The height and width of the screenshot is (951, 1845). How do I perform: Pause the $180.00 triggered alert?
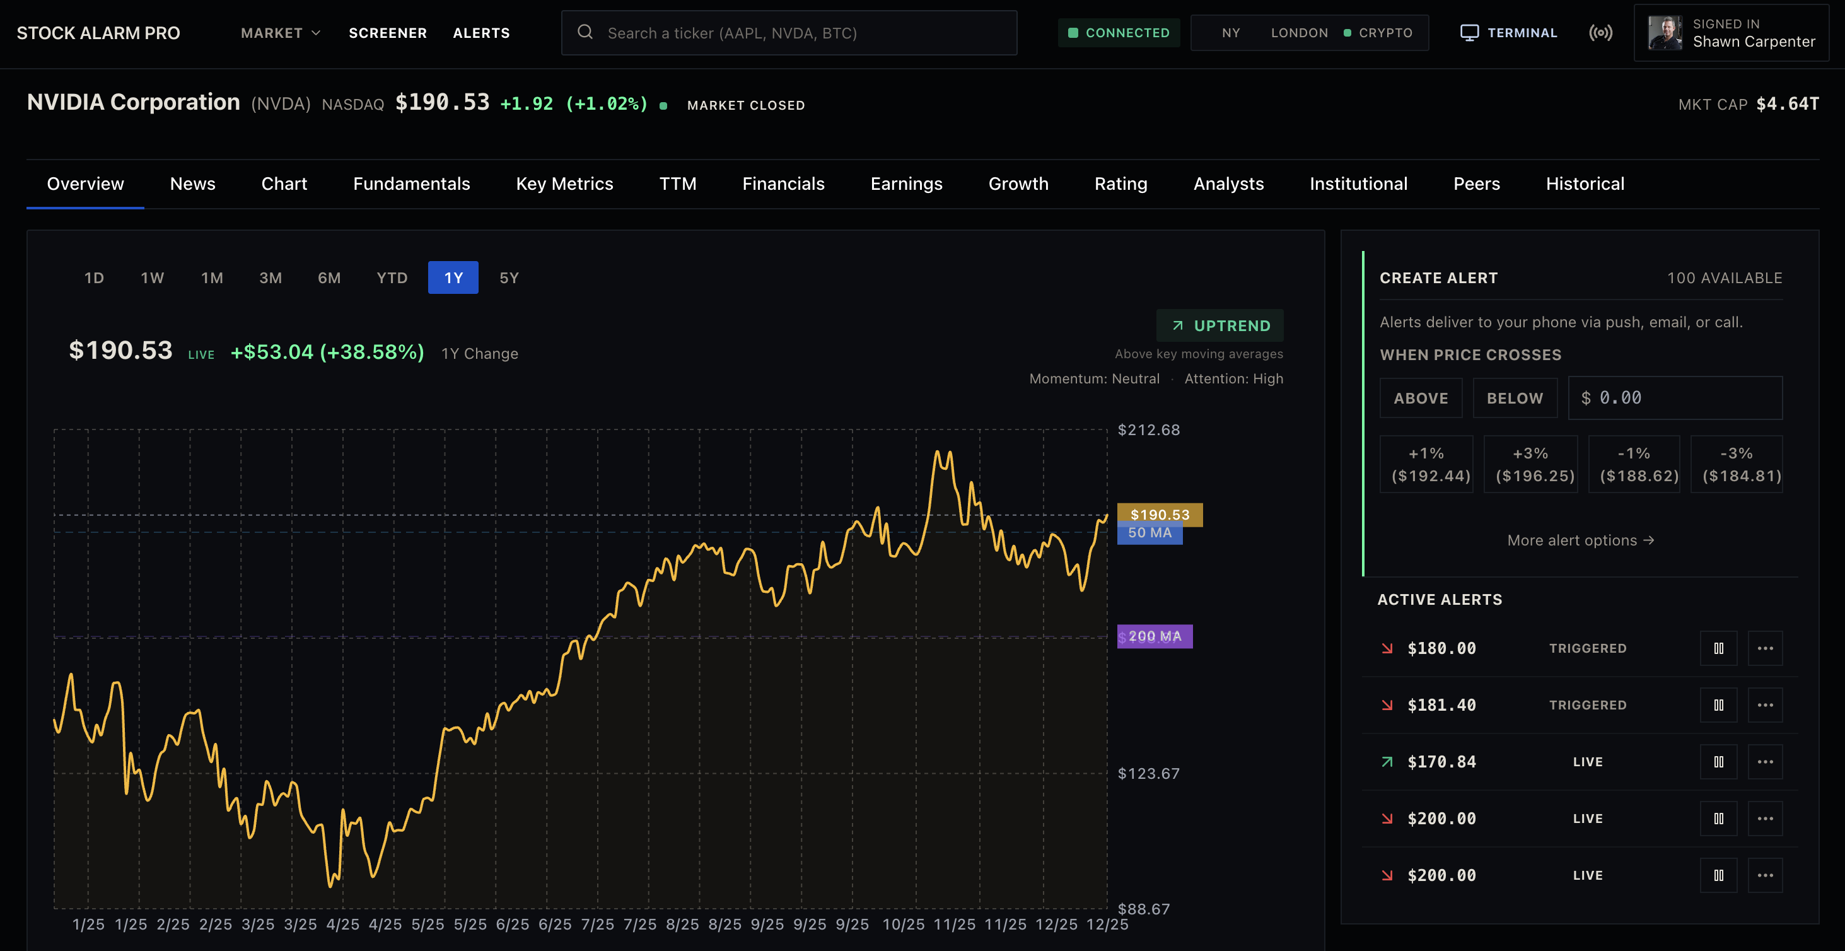1718,648
